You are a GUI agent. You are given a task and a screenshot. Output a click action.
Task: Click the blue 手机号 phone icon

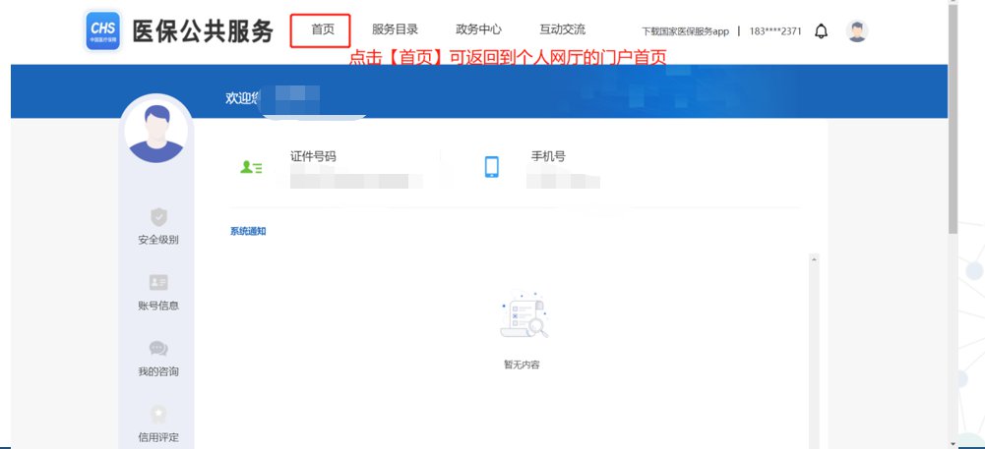click(492, 167)
